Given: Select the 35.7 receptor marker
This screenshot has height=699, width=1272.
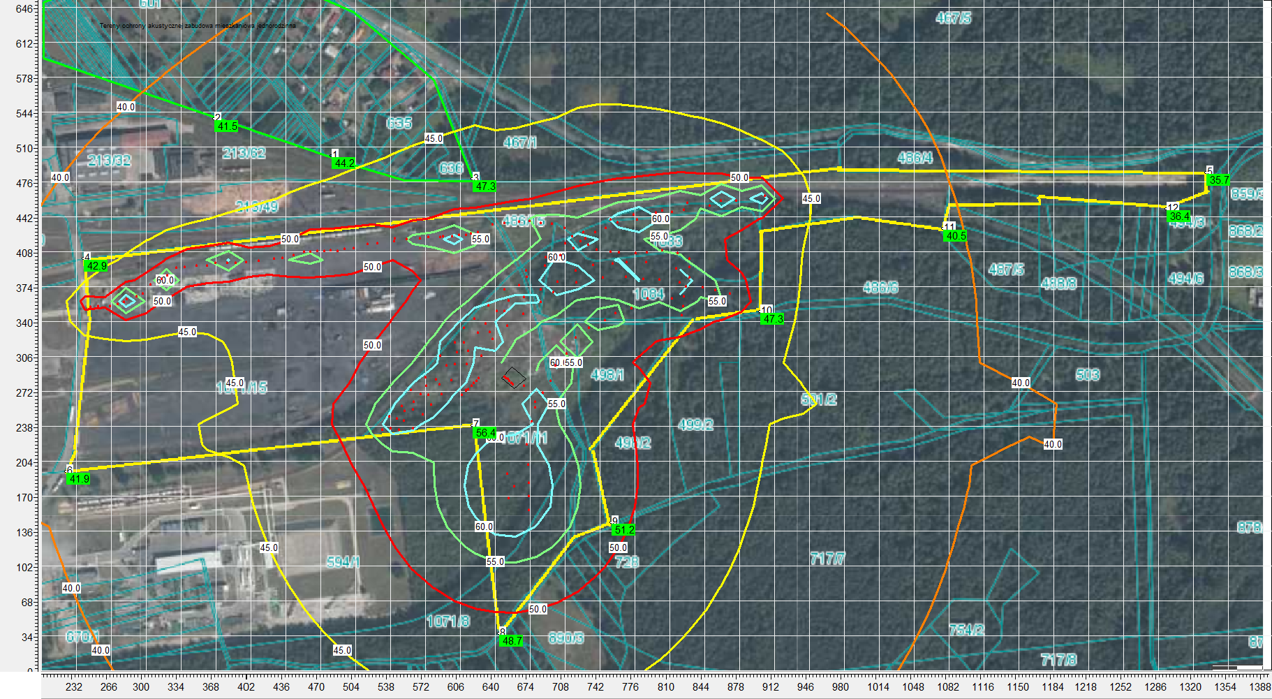Looking at the screenshot, I should click(x=1218, y=180).
